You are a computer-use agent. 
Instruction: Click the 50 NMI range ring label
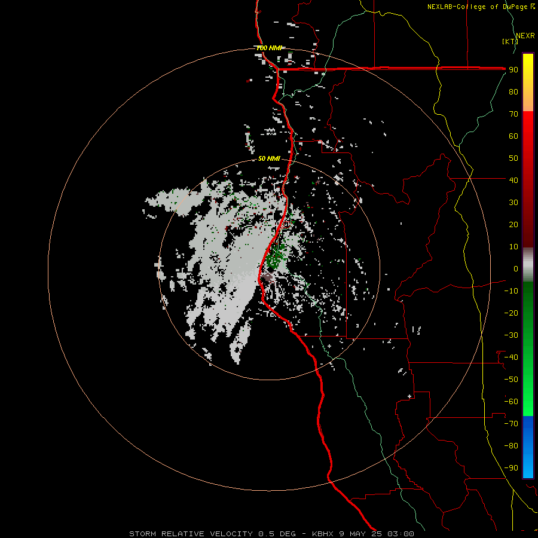point(269,158)
